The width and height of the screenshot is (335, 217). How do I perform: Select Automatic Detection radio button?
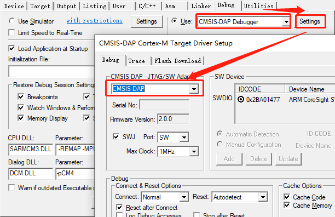(220, 134)
